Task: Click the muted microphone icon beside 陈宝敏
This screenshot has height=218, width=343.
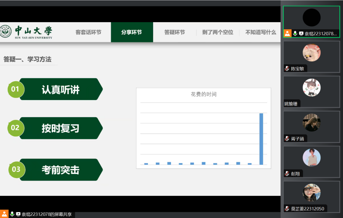Action: pyautogui.click(x=287, y=69)
